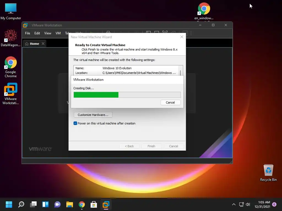Maximize the VMware Workstation window
282x211 pixels.
(213, 25)
